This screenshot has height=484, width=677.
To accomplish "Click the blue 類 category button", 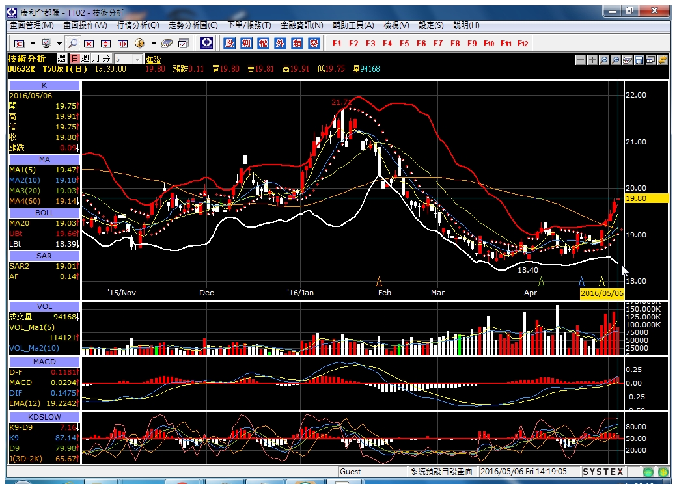I will (x=297, y=43).
